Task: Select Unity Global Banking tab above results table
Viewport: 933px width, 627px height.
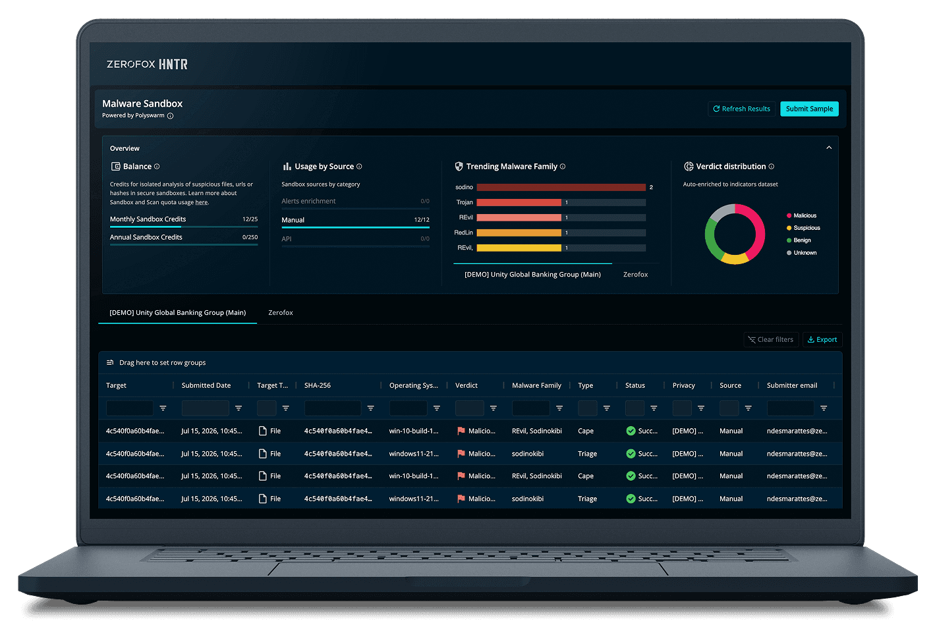Action: (178, 313)
